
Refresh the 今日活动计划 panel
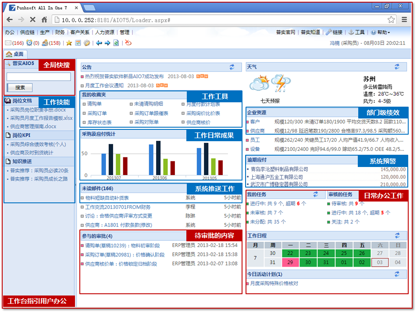tap(397, 274)
